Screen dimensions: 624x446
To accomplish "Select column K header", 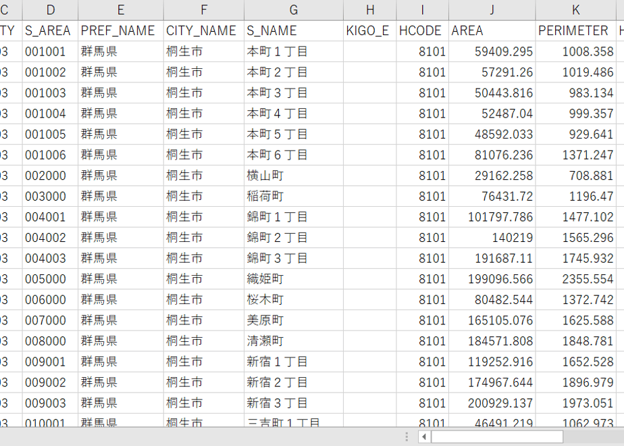I will click(x=575, y=10).
